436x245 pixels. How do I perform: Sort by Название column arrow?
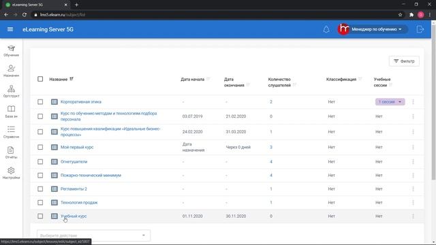coord(72,79)
